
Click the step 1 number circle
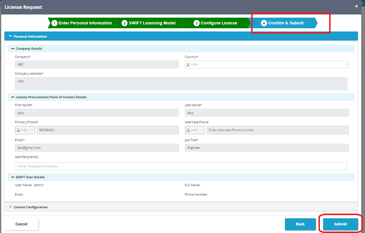54,23
